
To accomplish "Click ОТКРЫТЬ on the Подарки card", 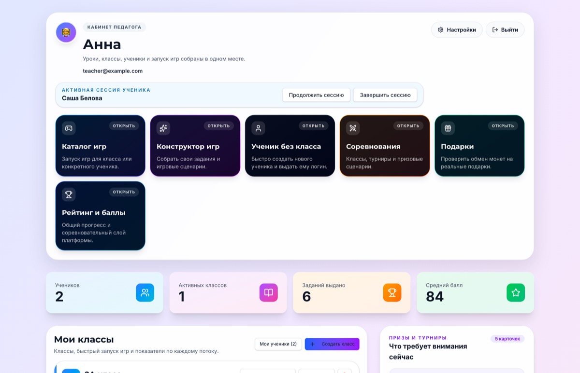I will [x=503, y=125].
